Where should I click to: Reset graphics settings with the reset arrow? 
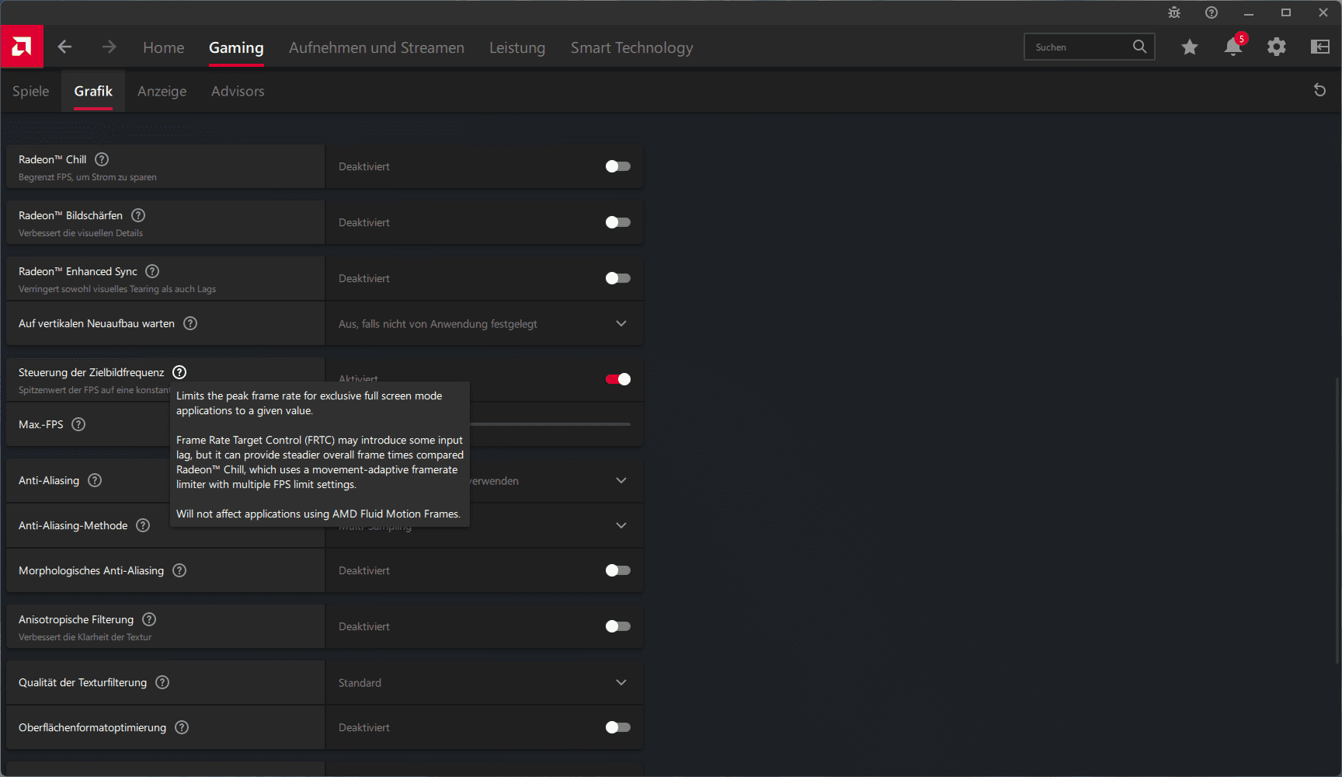click(1319, 90)
